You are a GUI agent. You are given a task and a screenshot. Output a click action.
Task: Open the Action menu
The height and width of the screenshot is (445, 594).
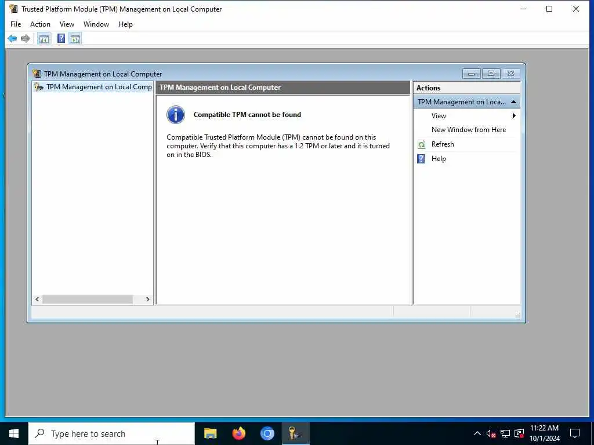click(40, 24)
